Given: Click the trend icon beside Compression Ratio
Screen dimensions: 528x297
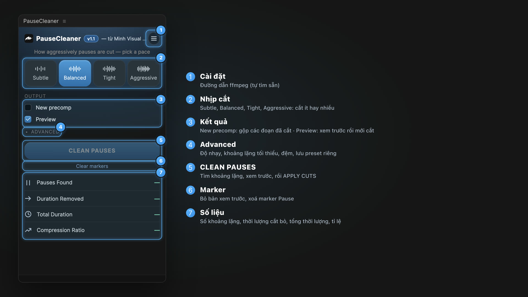Looking at the screenshot, I should click(x=28, y=230).
